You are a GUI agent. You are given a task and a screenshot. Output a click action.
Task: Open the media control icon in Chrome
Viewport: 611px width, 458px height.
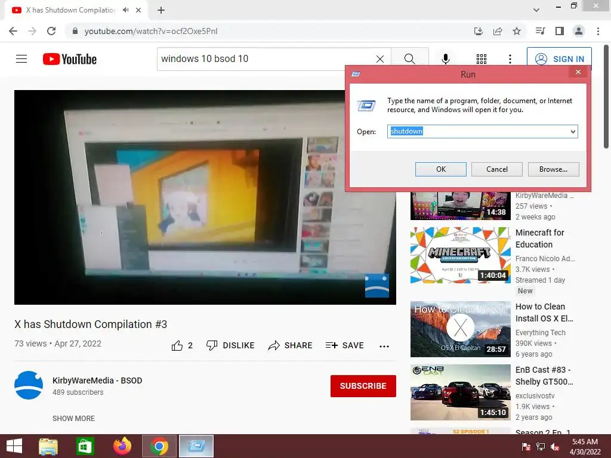[540, 31]
